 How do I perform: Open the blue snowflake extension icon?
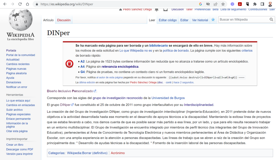232,4
